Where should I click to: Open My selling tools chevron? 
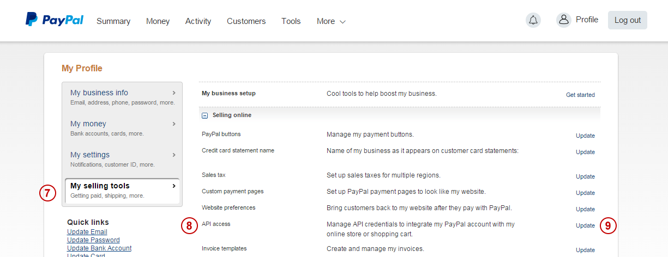click(174, 186)
